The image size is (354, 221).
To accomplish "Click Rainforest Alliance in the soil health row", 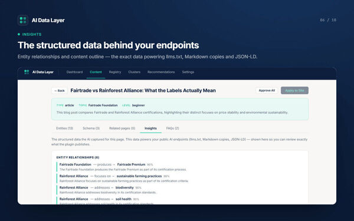I will click(x=74, y=199).
